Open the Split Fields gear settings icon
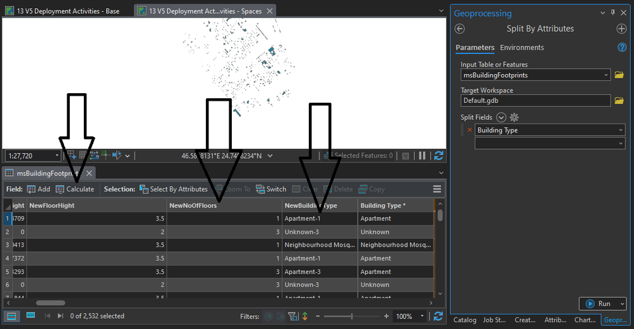Image resolution: width=634 pixels, height=329 pixels. [514, 117]
